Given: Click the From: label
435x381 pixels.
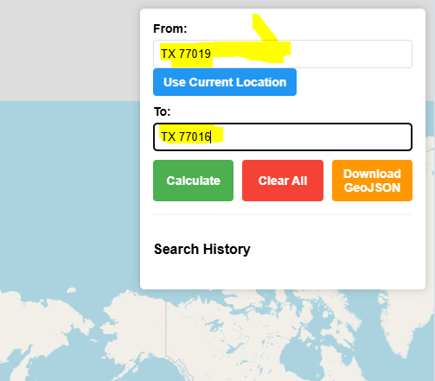Looking at the screenshot, I should coord(170,29).
